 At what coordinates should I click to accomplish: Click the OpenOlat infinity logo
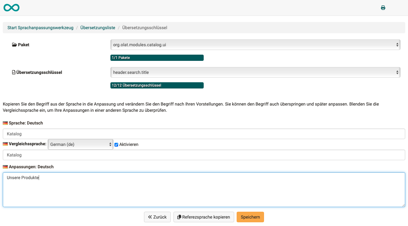pyautogui.click(x=11, y=7)
